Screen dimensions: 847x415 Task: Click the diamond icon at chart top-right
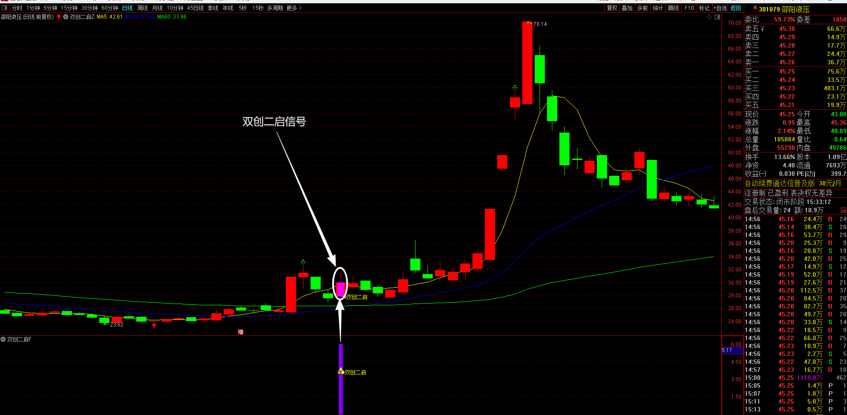pyautogui.click(x=709, y=17)
